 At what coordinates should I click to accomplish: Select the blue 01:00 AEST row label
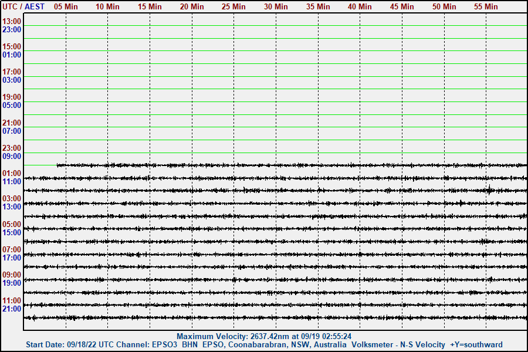[x=12, y=55]
